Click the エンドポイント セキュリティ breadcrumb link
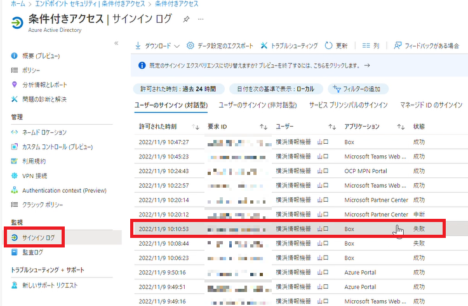The width and height of the screenshot is (468, 306). click(x=65, y=4)
